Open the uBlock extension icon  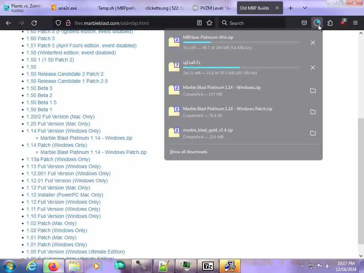pyautogui.click(x=343, y=22)
